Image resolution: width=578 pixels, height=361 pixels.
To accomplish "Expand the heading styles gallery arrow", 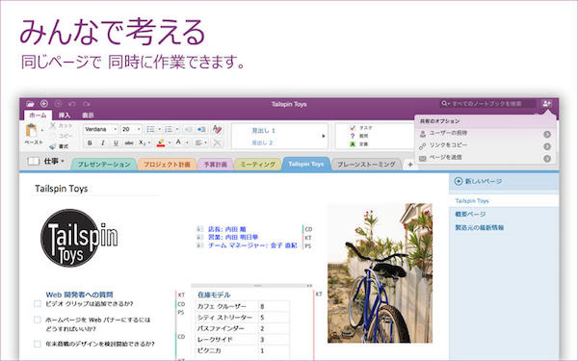I will point(324,136).
